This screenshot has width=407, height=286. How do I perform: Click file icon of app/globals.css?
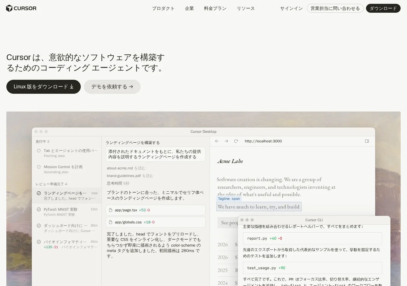[111, 222]
